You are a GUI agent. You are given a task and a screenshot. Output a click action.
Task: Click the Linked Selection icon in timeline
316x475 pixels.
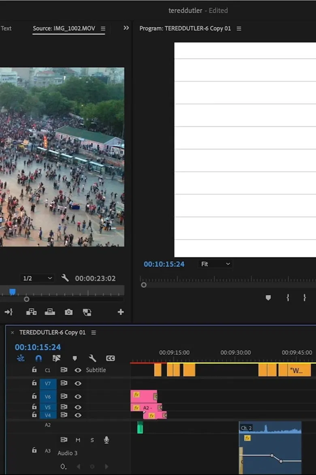(56, 358)
